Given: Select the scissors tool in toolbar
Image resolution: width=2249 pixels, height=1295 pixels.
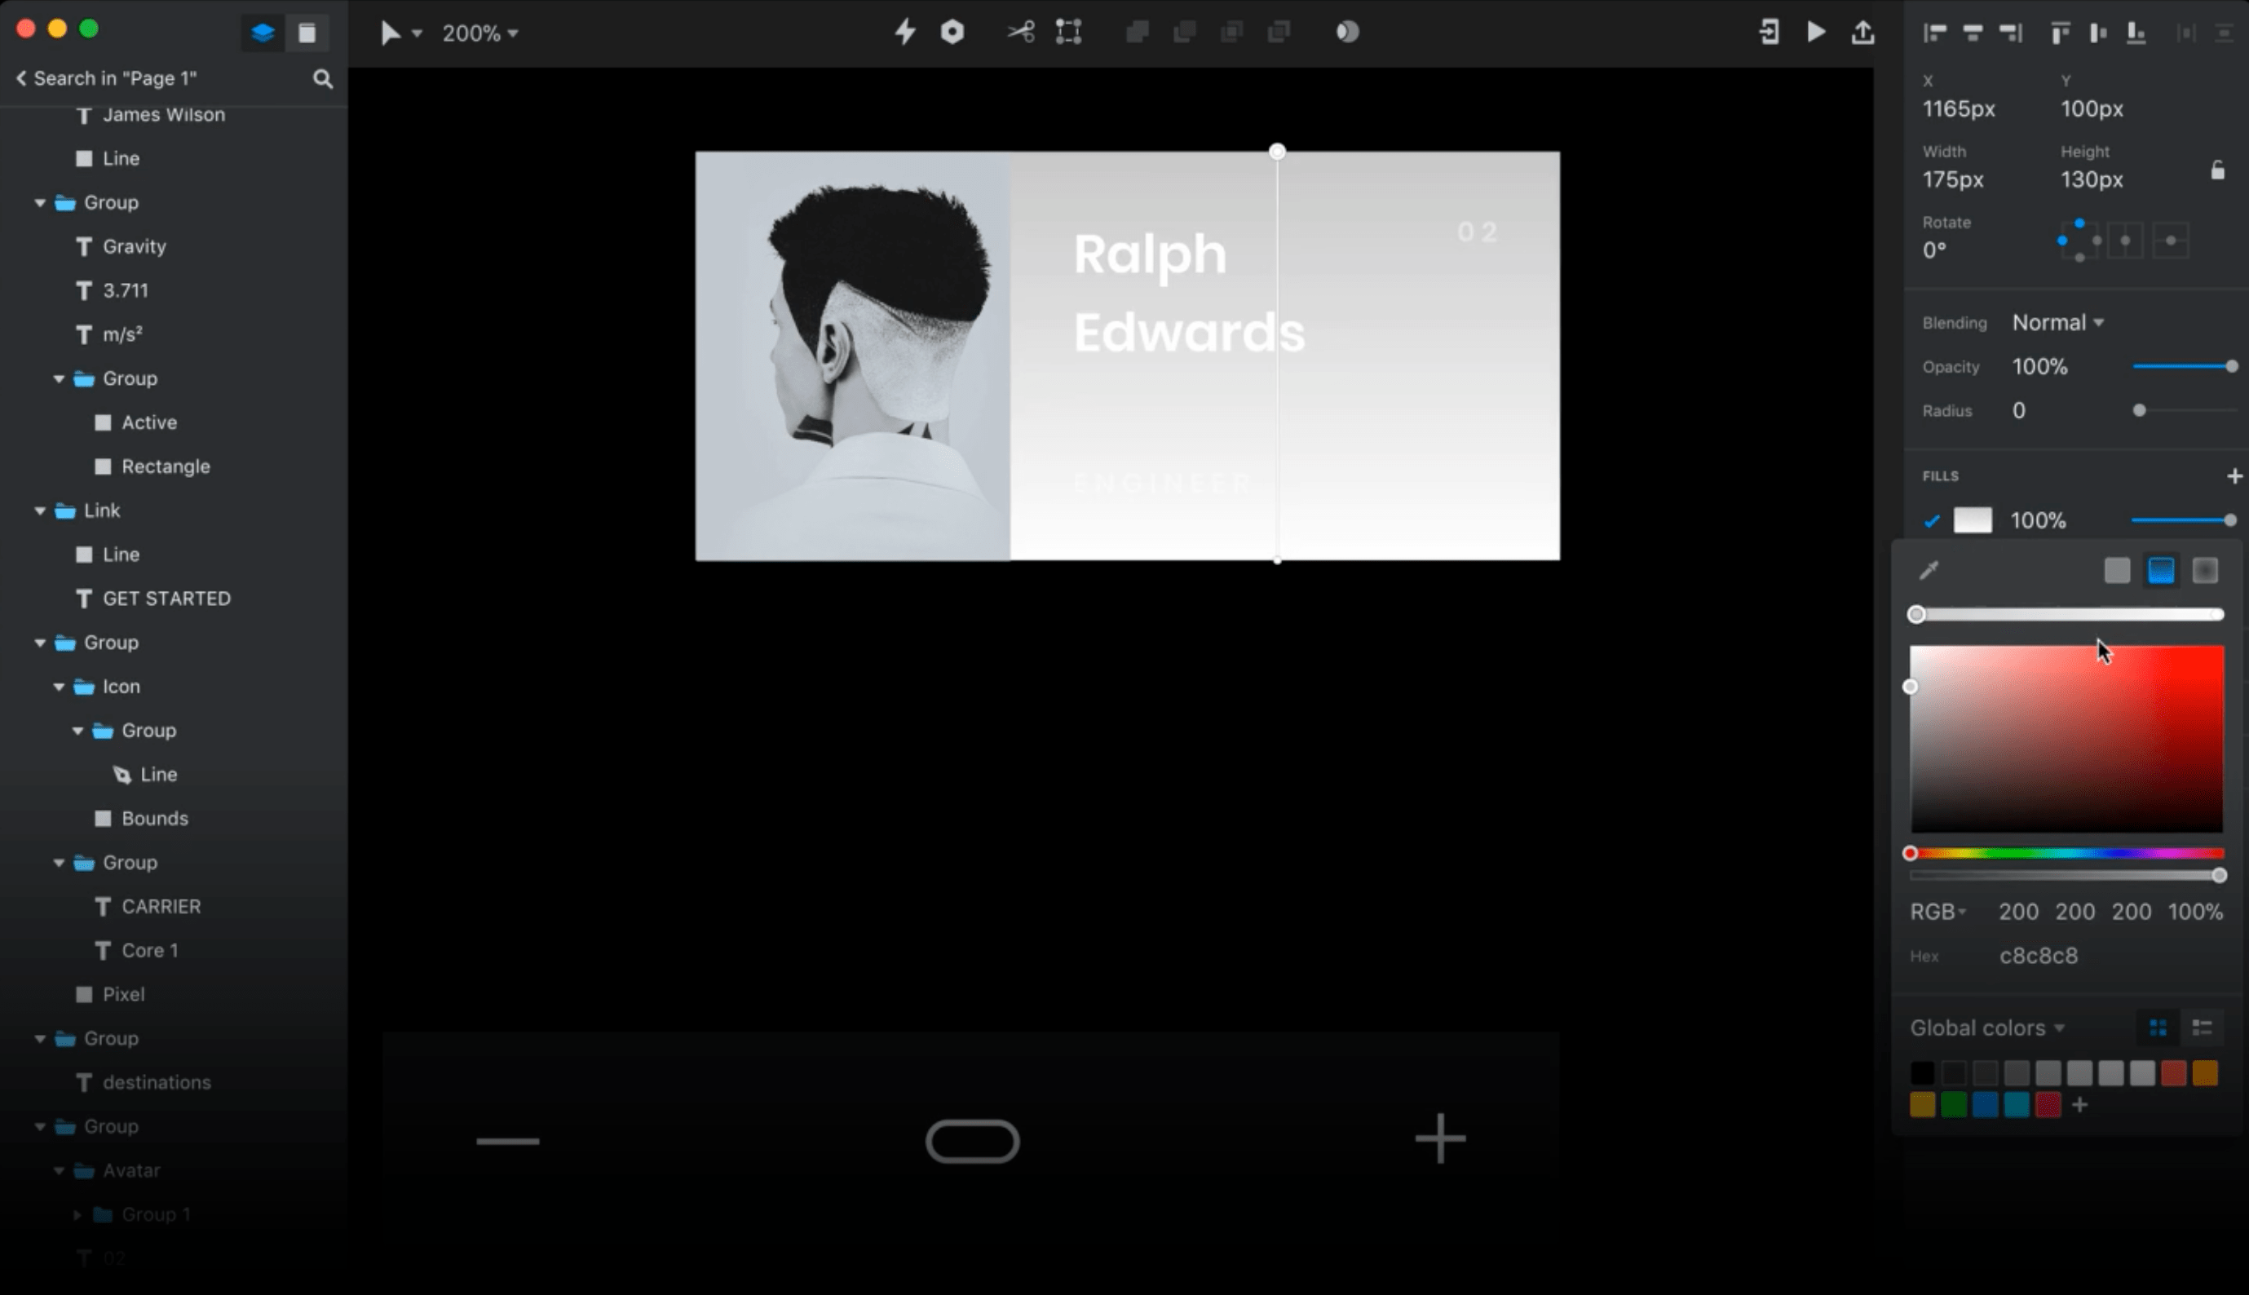Looking at the screenshot, I should pyautogui.click(x=1020, y=32).
